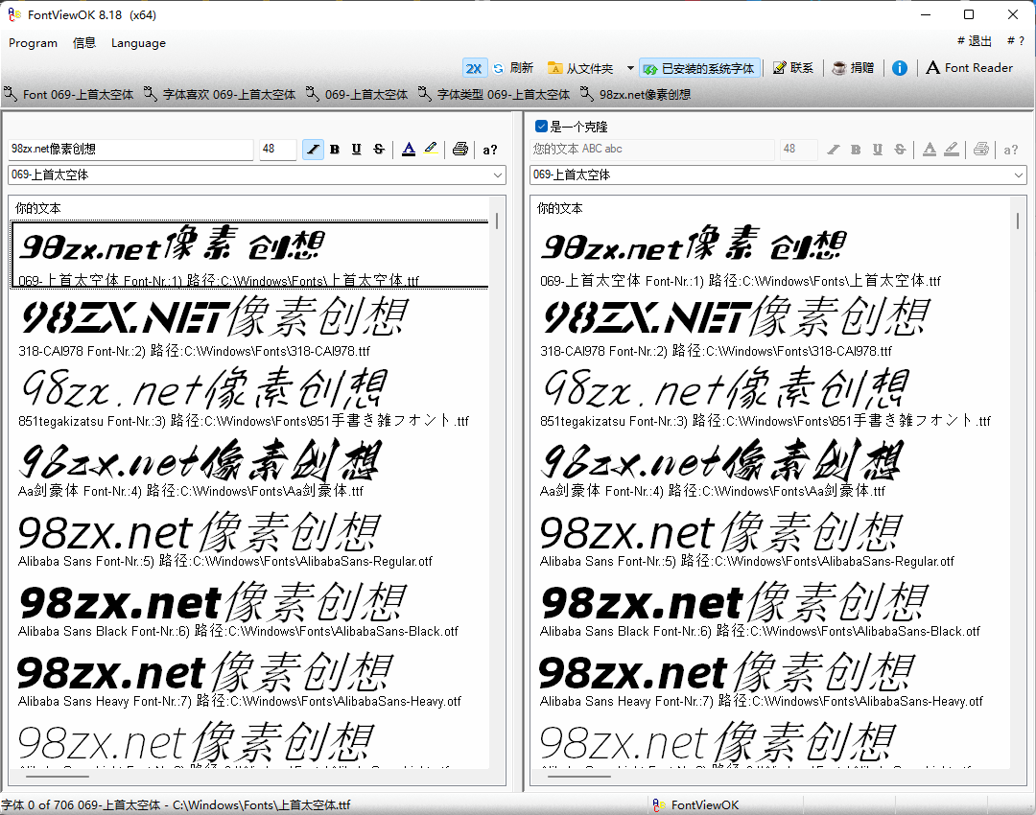The image size is (1036, 815).
Task: Select 已安装的系统字体 installed fonts button
Action: pos(699,68)
